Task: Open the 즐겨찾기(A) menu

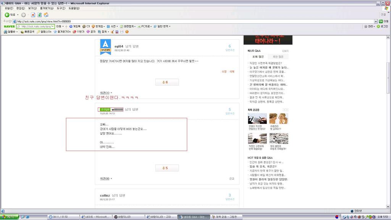Action: tap(47, 8)
